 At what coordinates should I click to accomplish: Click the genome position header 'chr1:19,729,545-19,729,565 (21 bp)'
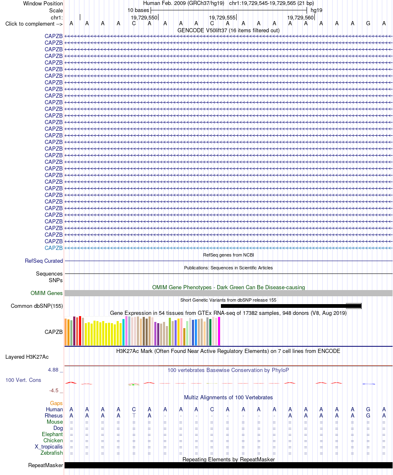(x=271, y=3)
